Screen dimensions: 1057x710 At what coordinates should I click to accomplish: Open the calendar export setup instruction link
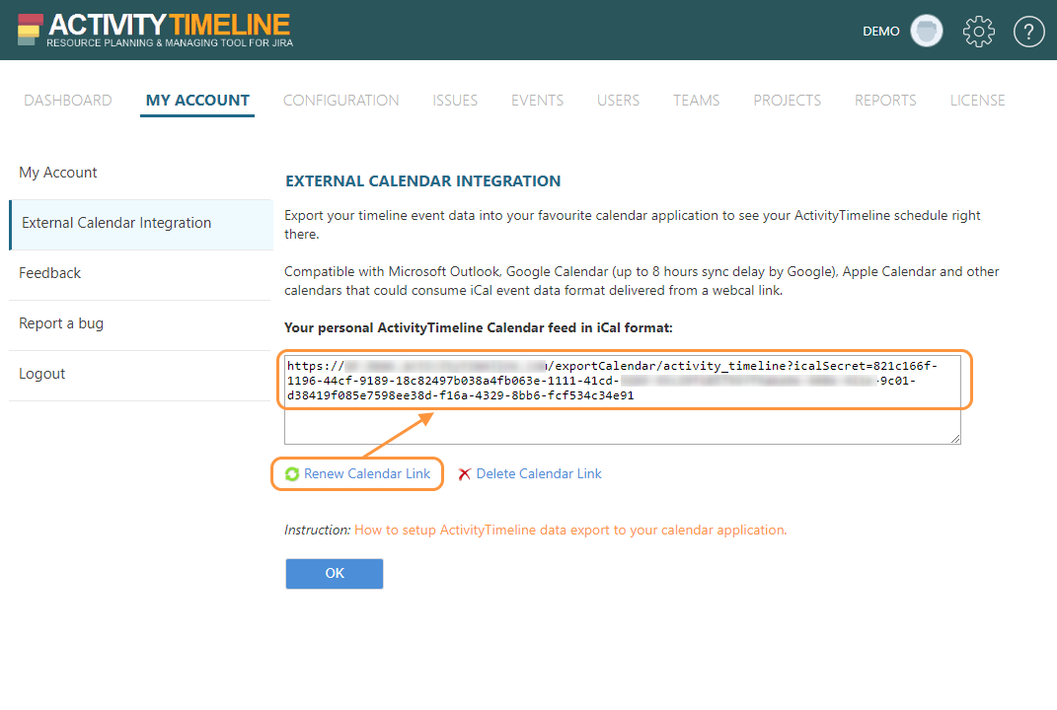[x=570, y=531]
